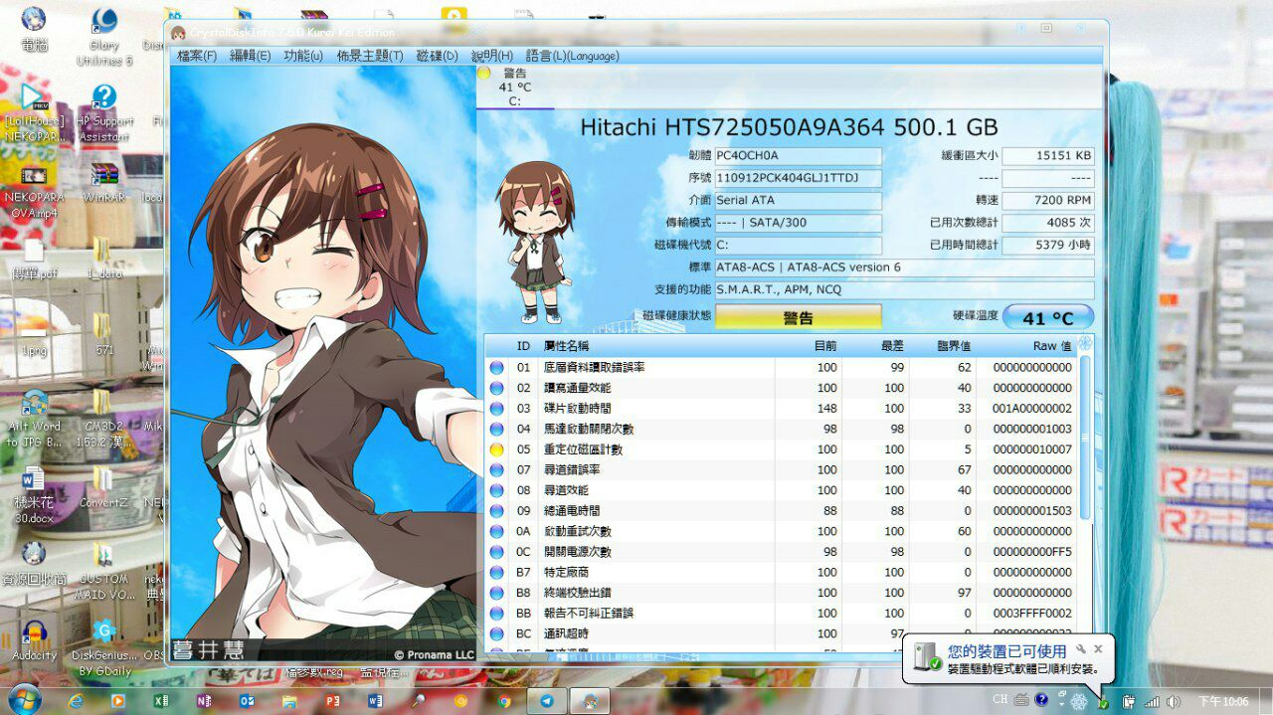Open the 磁碟(D) disk menu
This screenshot has width=1273, height=715.
437,56
